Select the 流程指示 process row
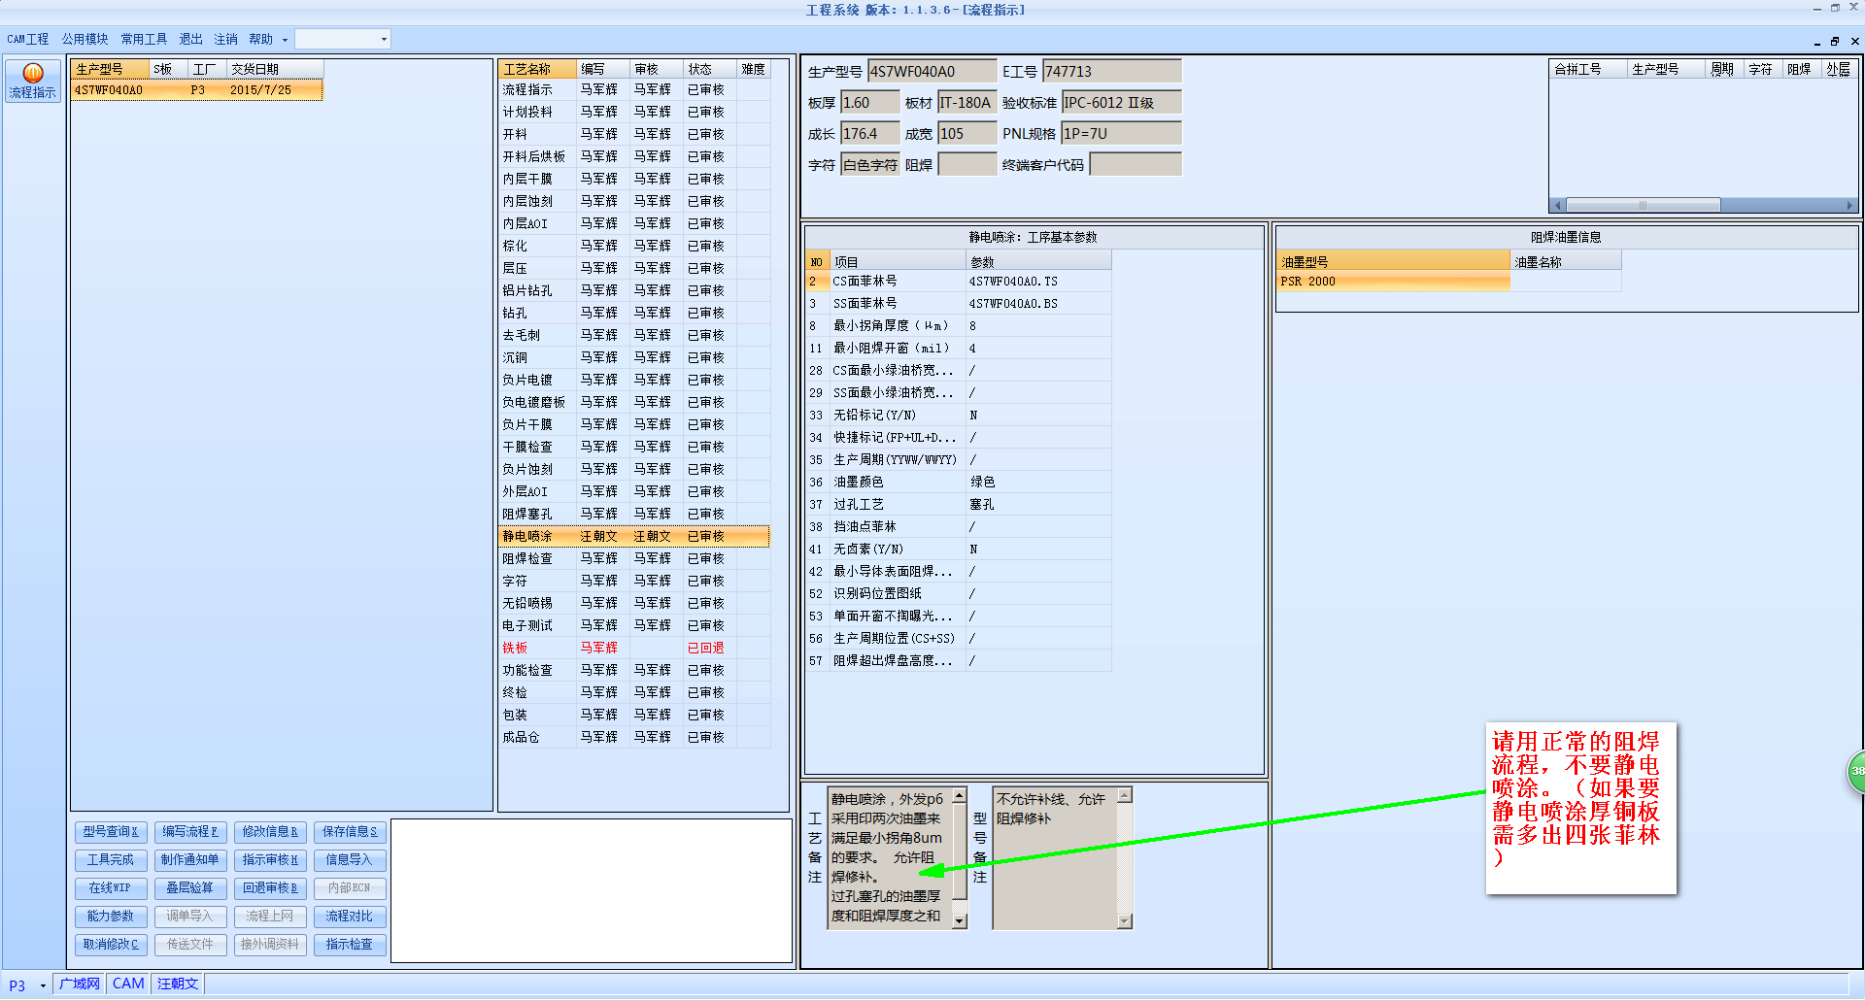Screen dimensions: 1865x1001 click(634, 89)
